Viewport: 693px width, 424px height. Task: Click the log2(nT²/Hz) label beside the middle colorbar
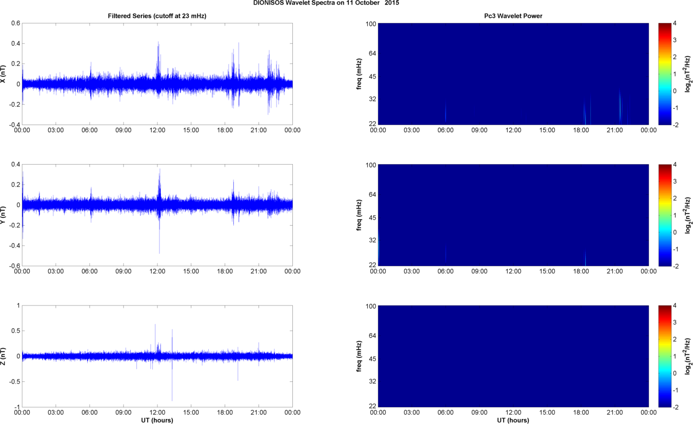click(x=688, y=215)
